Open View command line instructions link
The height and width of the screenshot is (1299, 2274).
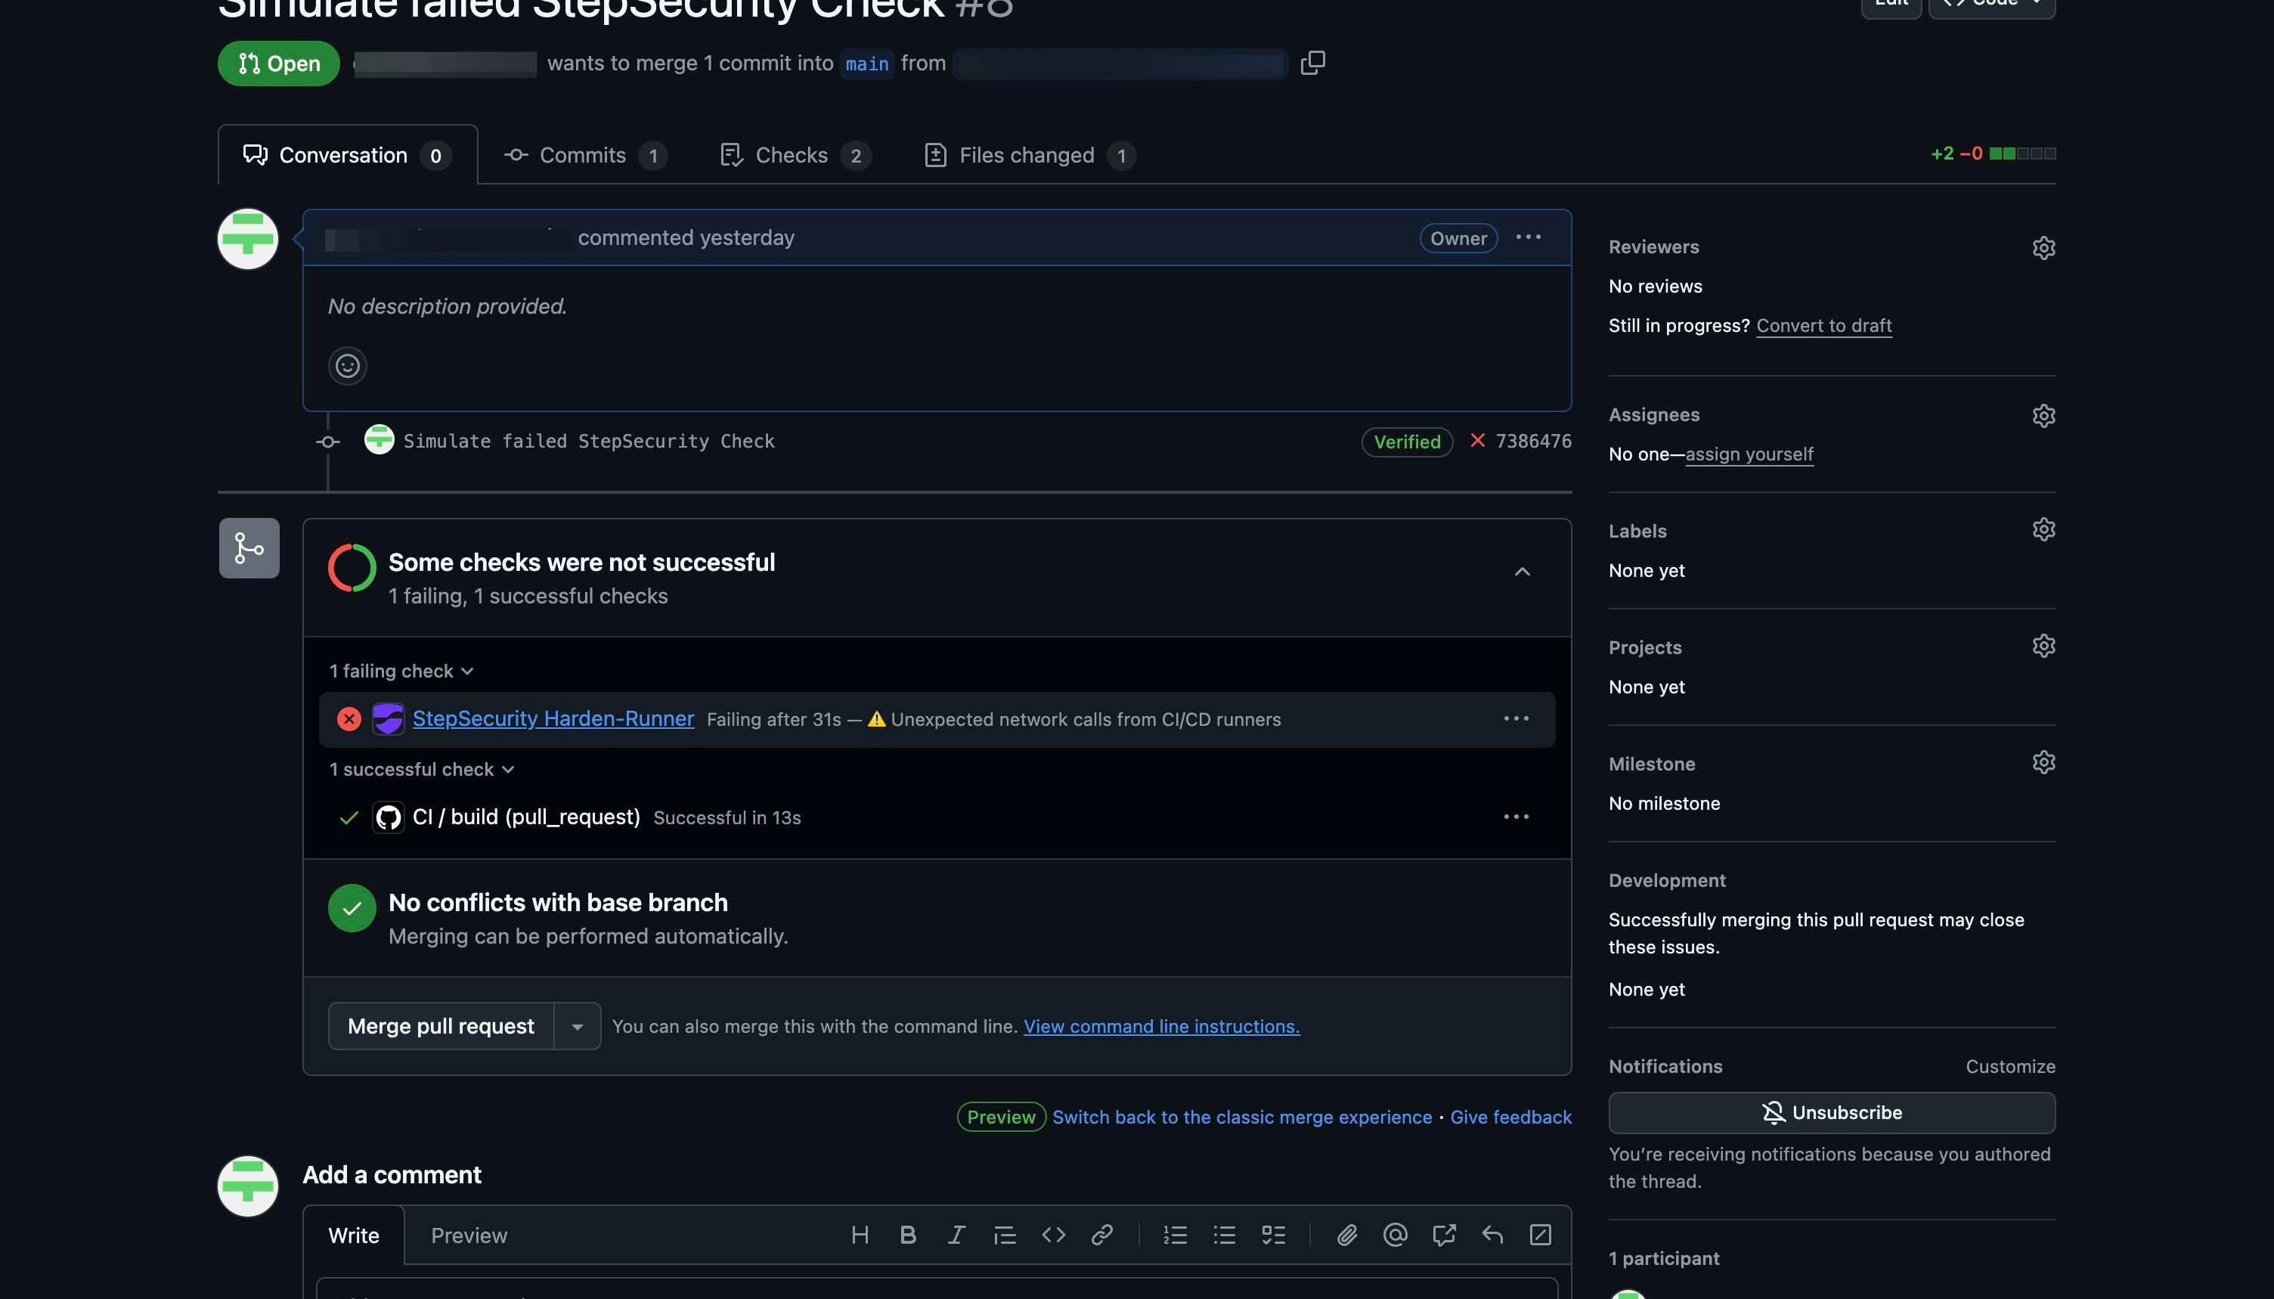click(x=1161, y=1027)
